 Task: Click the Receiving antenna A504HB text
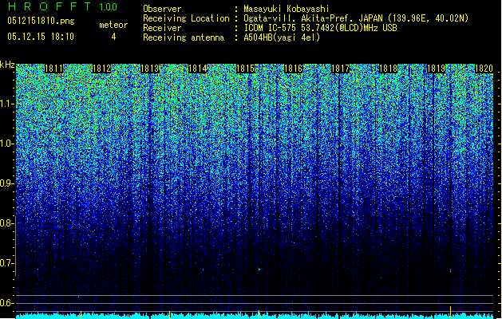coord(282,37)
